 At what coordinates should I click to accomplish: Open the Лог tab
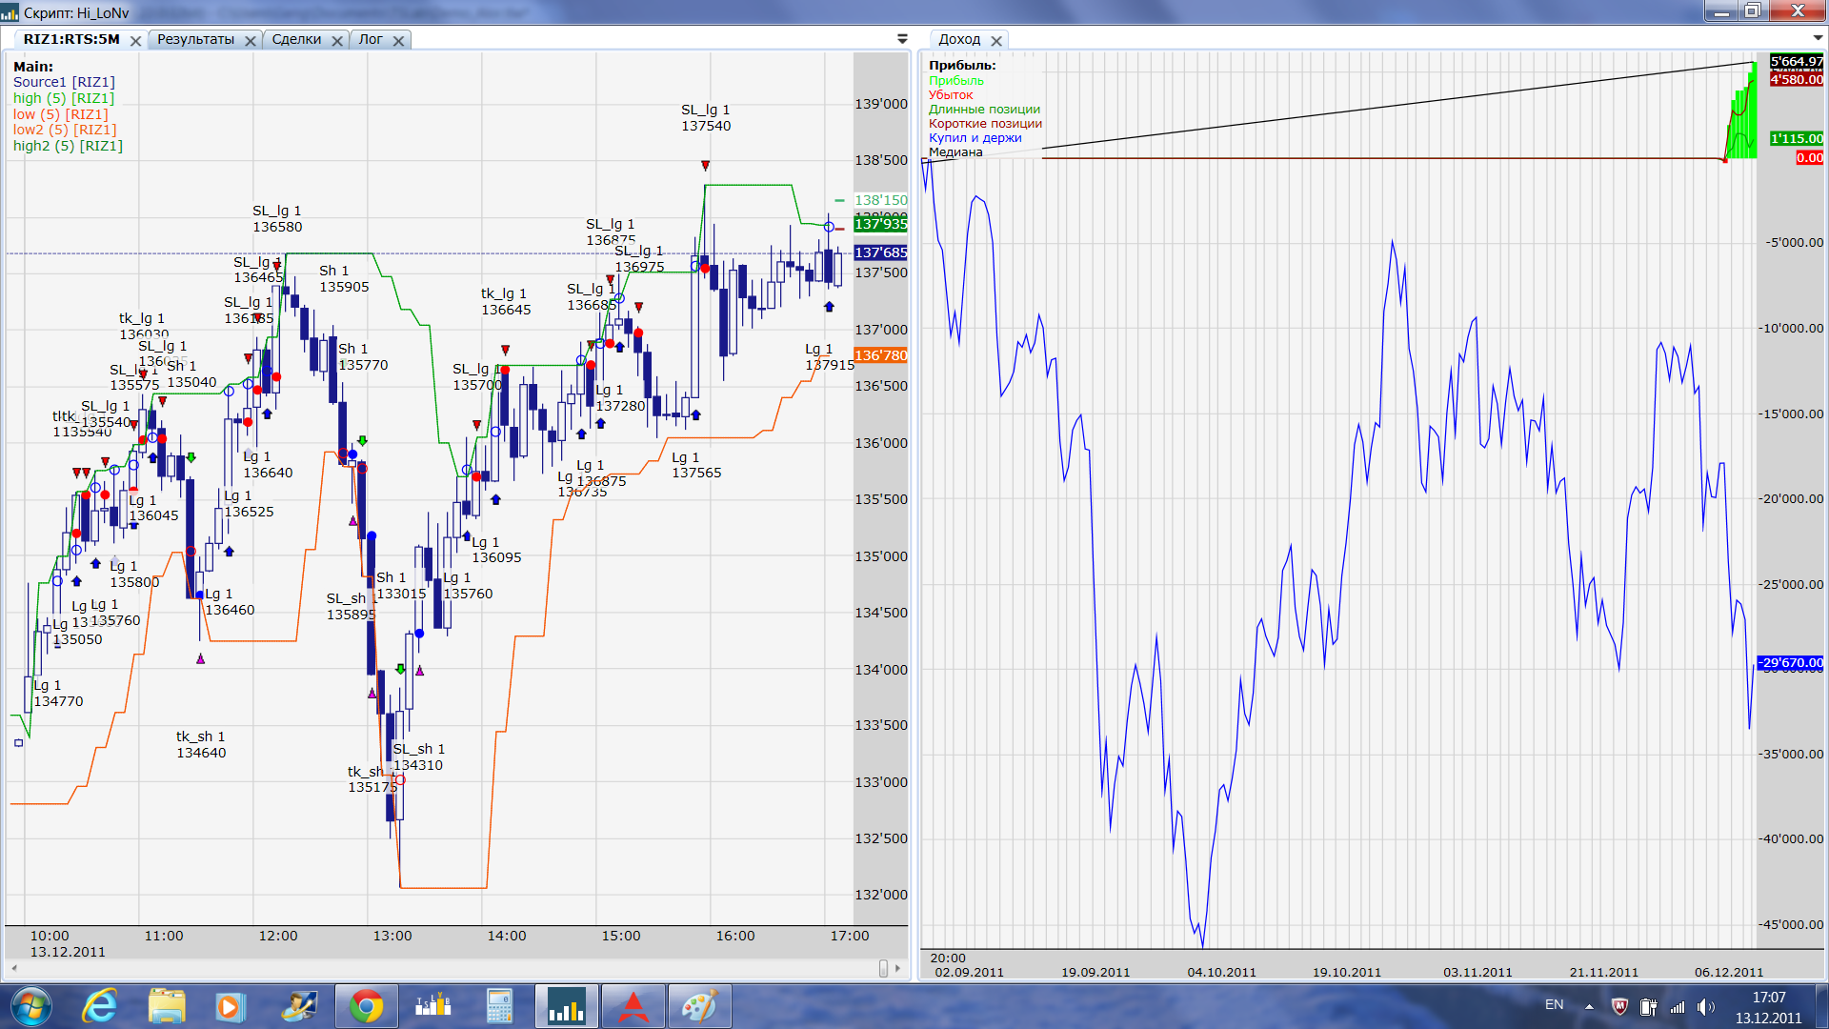371,39
